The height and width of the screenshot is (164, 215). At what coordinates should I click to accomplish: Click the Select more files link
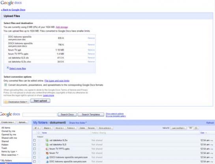click(17, 68)
